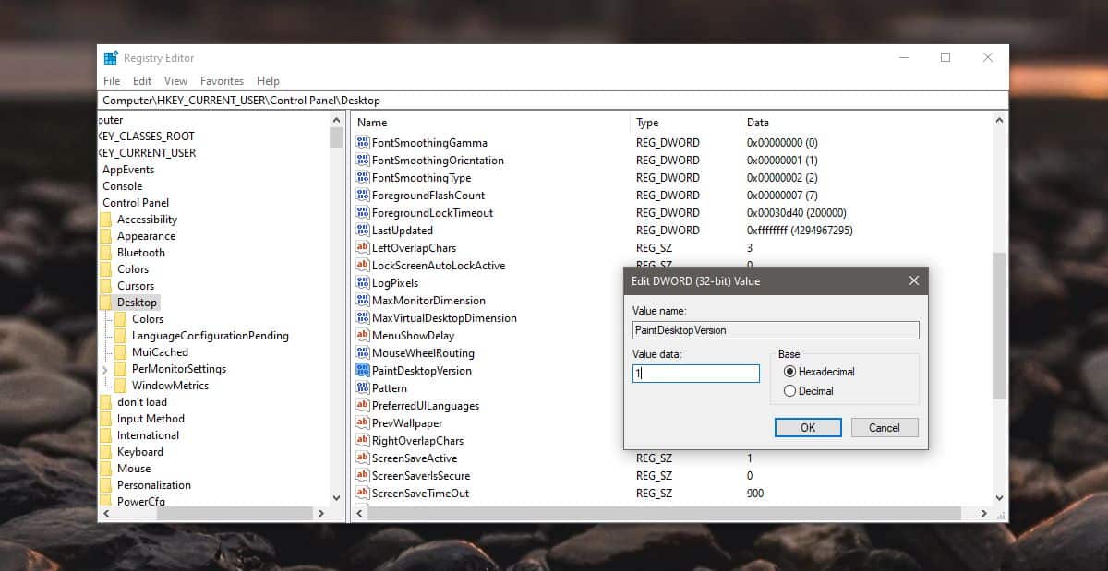Select the Decimal base radio button
Viewport: 1108px width, 571px height.
point(789,390)
